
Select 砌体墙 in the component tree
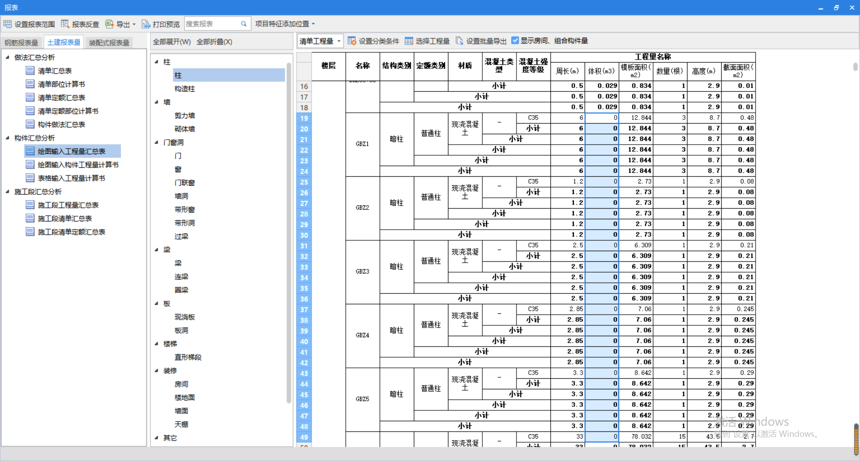click(x=185, y=129)
